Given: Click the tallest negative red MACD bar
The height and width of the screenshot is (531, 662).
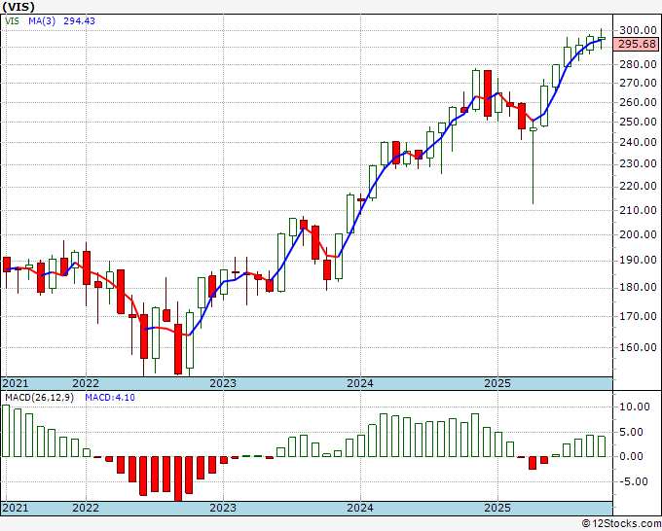Looking at the screenshot, I should (178, 478).
